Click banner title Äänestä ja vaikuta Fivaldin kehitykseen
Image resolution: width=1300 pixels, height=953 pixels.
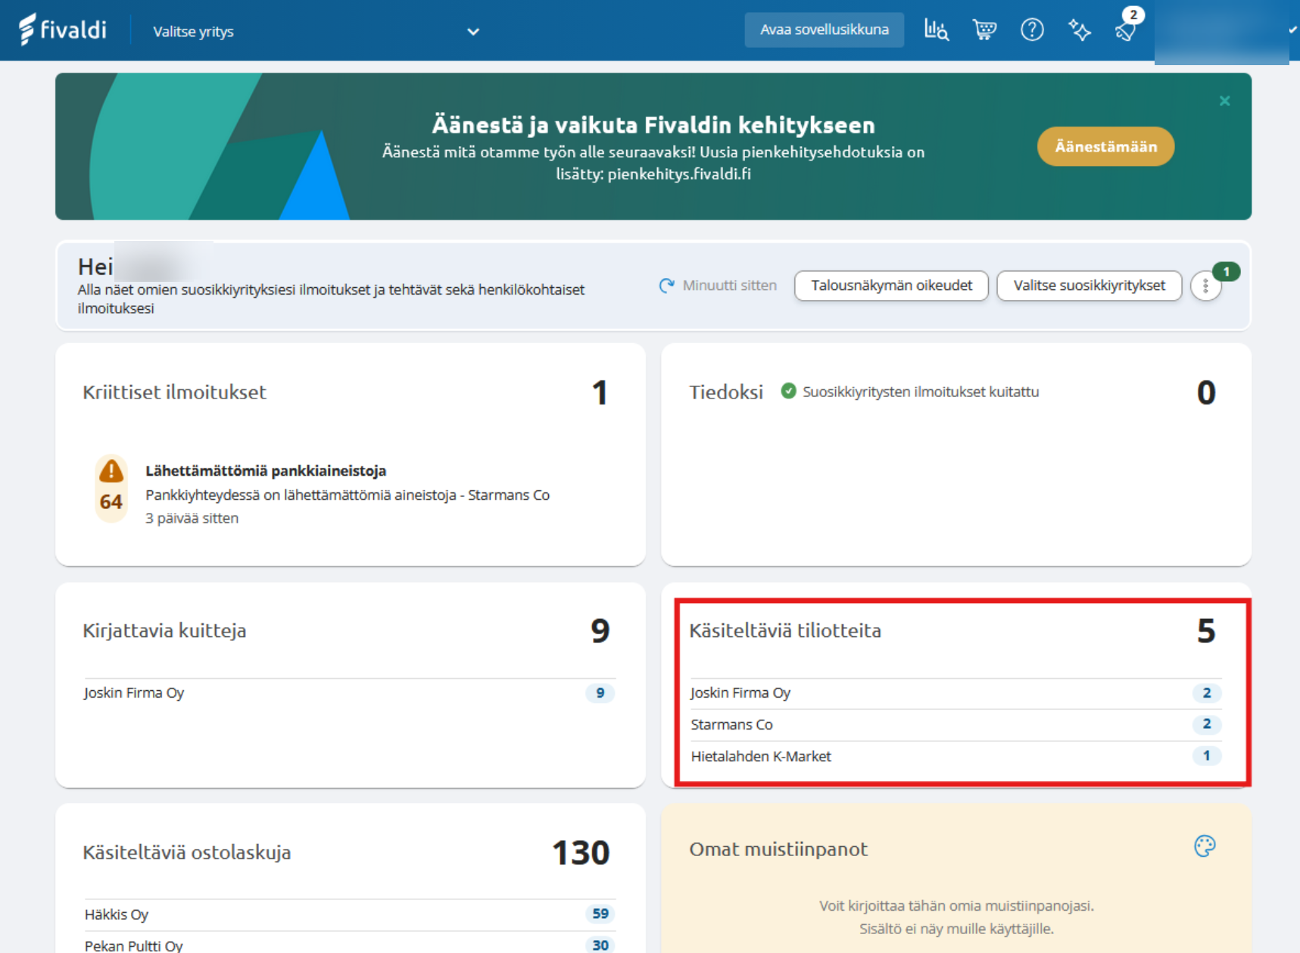[653, 124]
